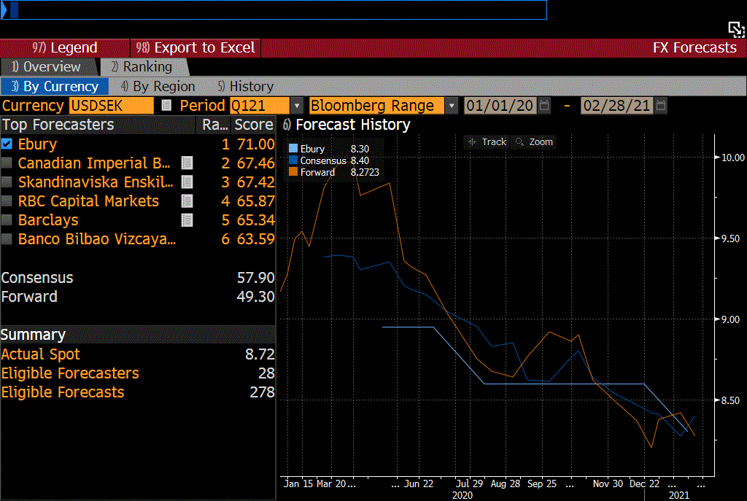Click 98) Export to Excel
The width and height of the screenshot is (747, 501).
point(196,47)
